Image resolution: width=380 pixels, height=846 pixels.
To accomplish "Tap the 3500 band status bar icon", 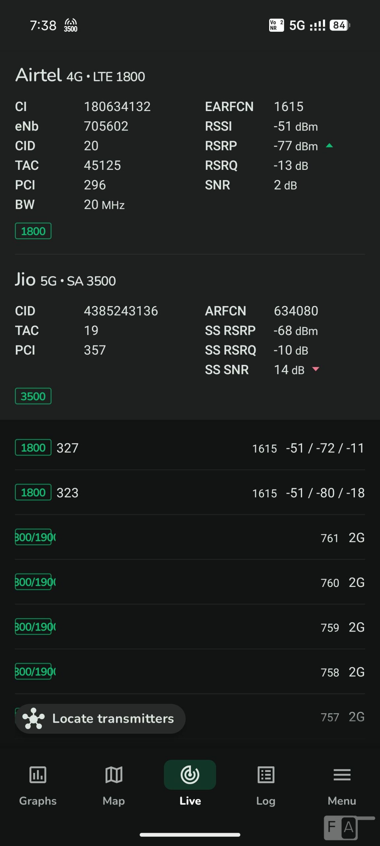I will tap(71, 25).
